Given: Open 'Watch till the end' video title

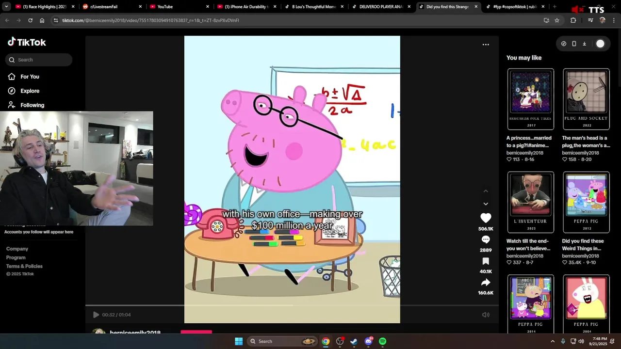Looking at the screenshot, I should [x=528, y=245].
